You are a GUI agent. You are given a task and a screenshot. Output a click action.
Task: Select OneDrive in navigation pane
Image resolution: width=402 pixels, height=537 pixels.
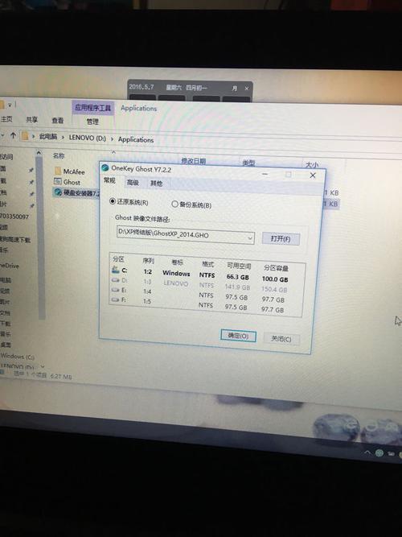pyautogui.click(x=9, y=266)
